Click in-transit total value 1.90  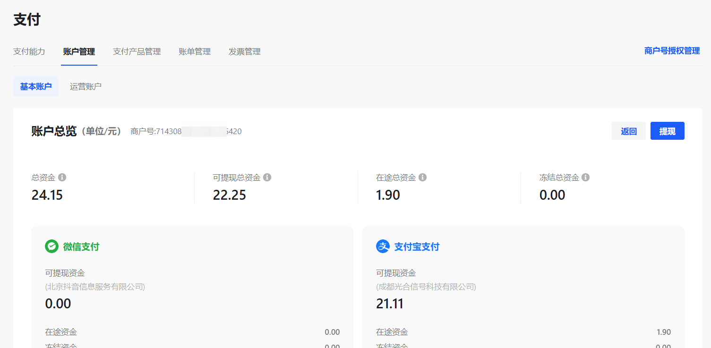(388, 195)
